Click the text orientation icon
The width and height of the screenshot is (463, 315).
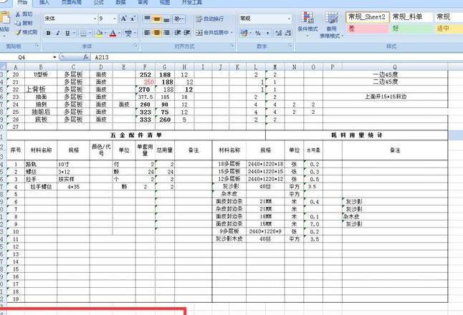pyautogui.click(x=178, y=19)
